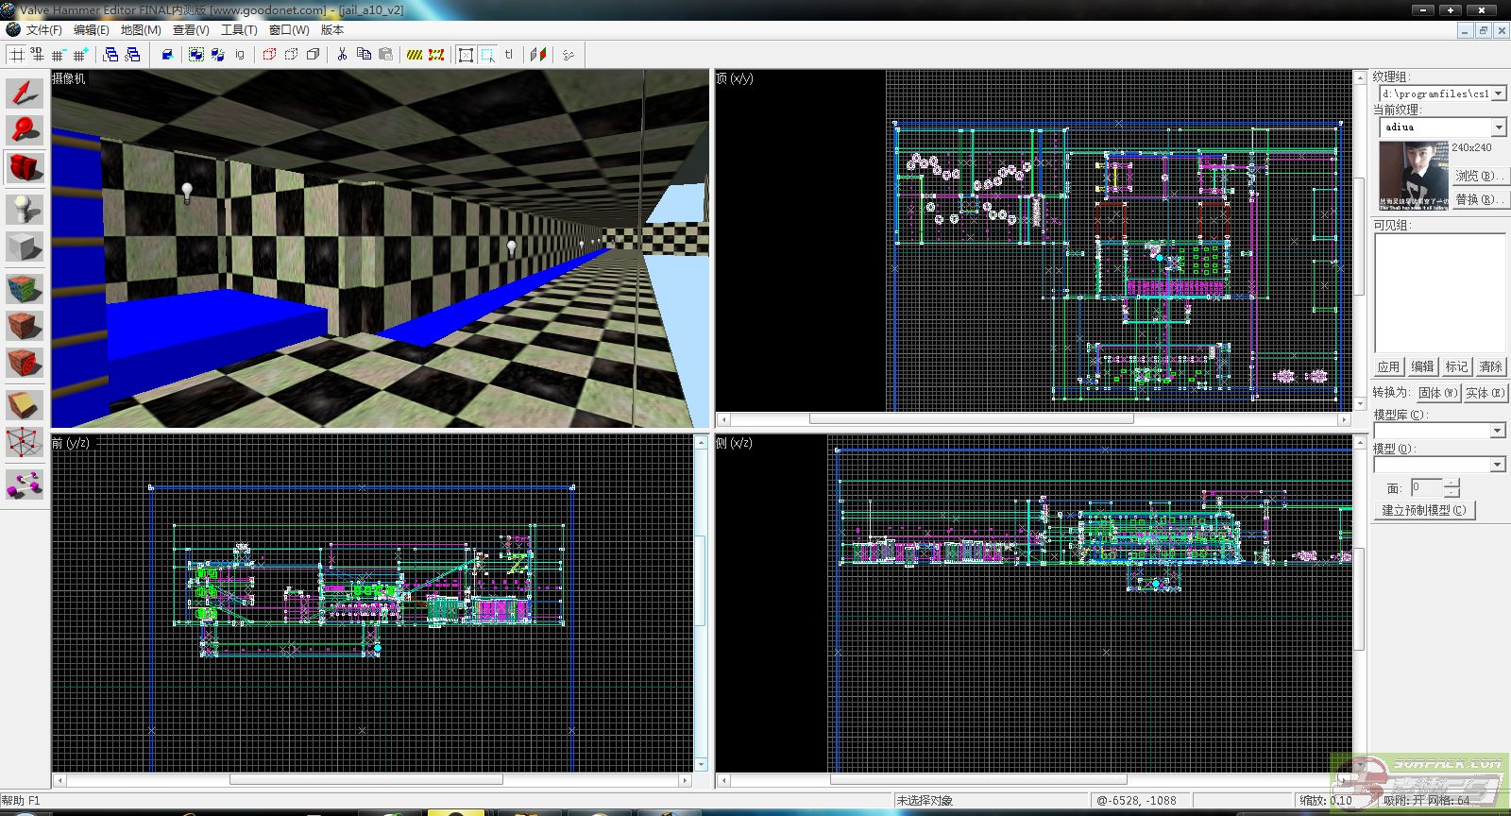Image resolution: width=1511 pixels, height=816 pixels.
Task: Toggle the 2D grid display button
Action: point(17,55)
